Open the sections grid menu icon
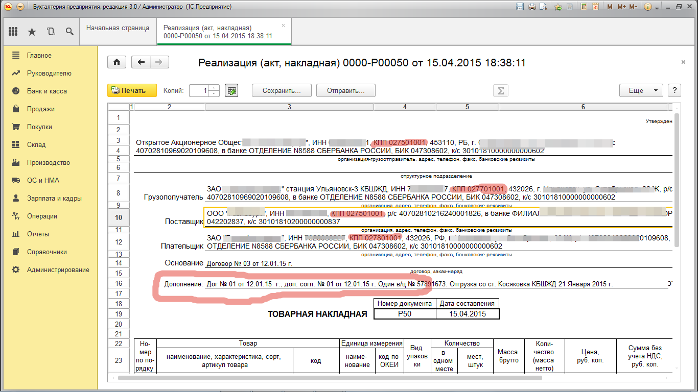This screenshot has width=698, height=392. click(x=13, y=32)
